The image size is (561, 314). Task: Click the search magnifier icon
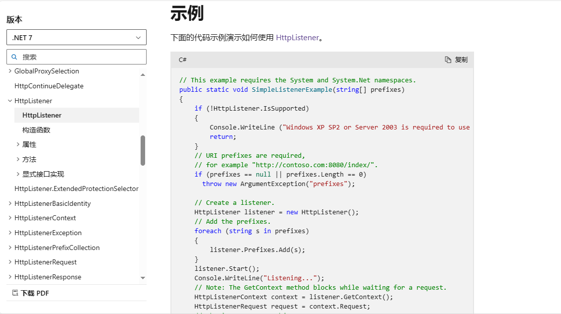pos(14,57)
